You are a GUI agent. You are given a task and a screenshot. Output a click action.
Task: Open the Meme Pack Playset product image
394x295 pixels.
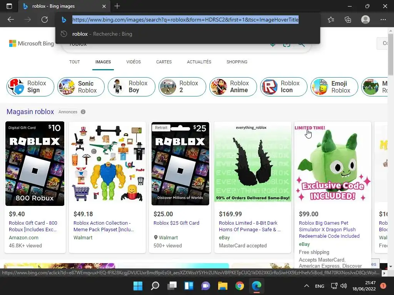pyautogui.click(x=107, y=164)
